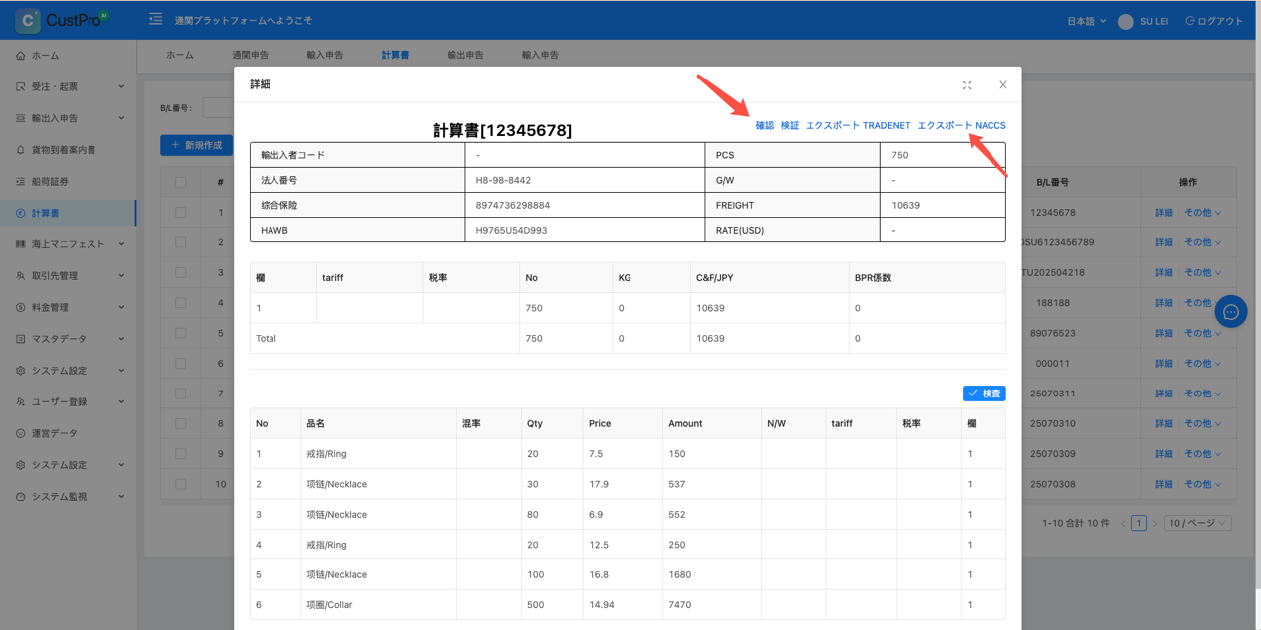Click the ホーム sidebar house icon
Viewport: 1261px width, 630px height.
[21, 56]
